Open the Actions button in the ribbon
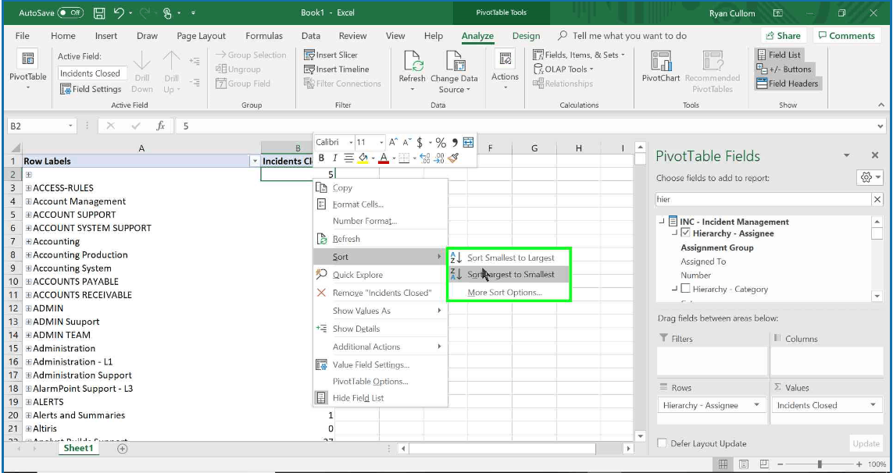The width and height of the screenshot is (893, 473). tap(505, 71)
